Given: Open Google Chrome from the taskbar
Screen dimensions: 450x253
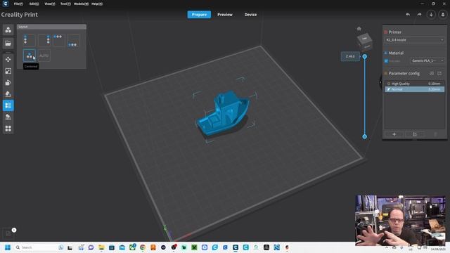Looking at the screenshot, I should (143, 247).
